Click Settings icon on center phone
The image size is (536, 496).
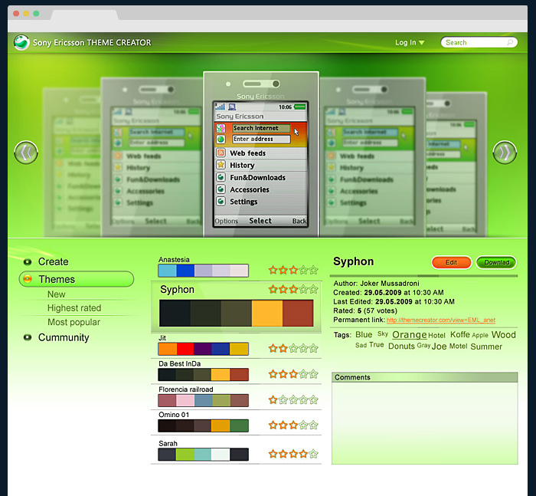click(221, 202)
